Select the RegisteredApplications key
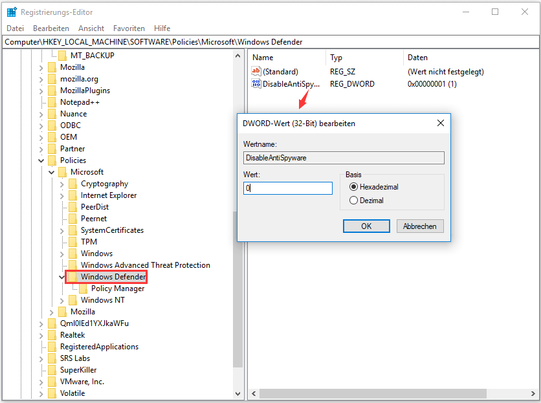 [x=100, y=347]
